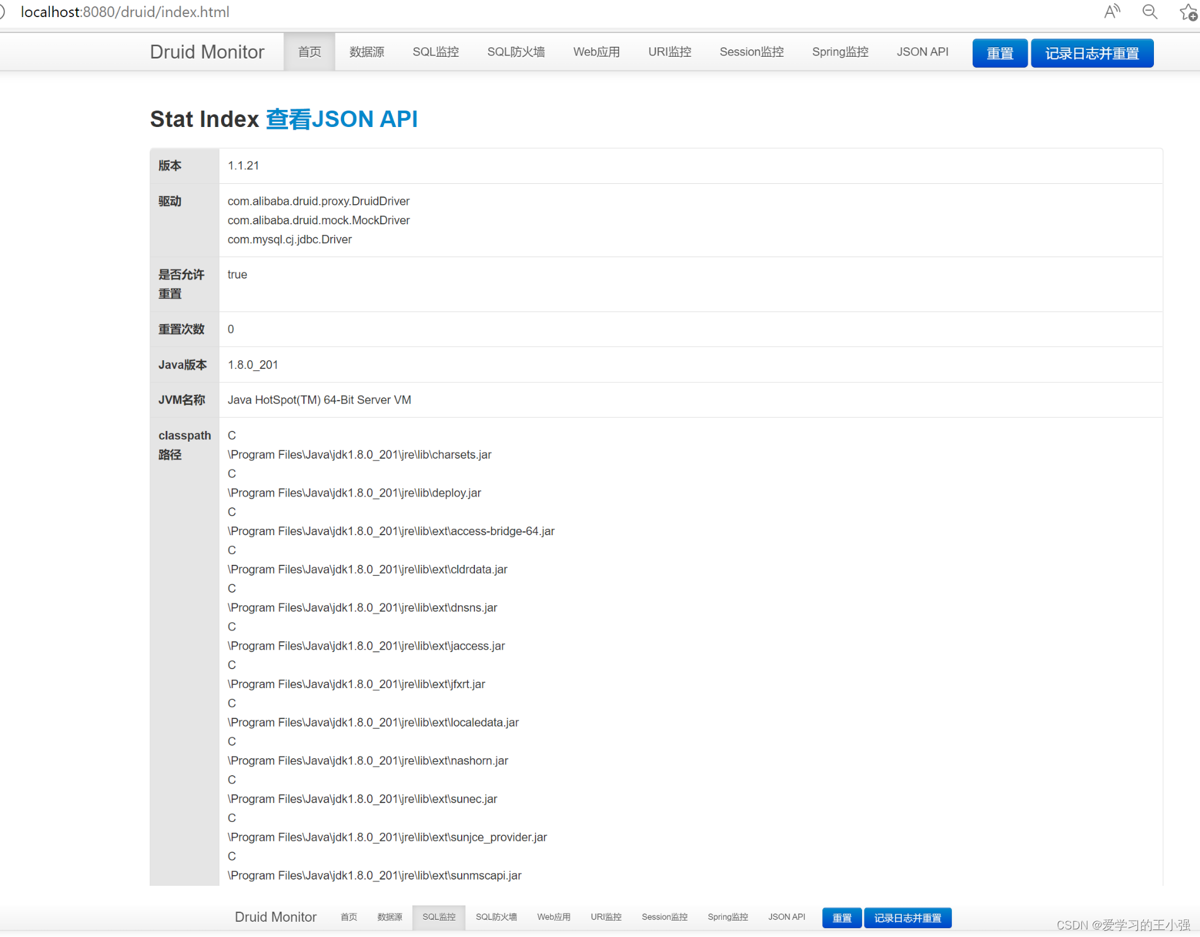The height and width of the screenshot is (937, 1200).
Task: Click the Java版本 row label
Action: click(183, 365)
